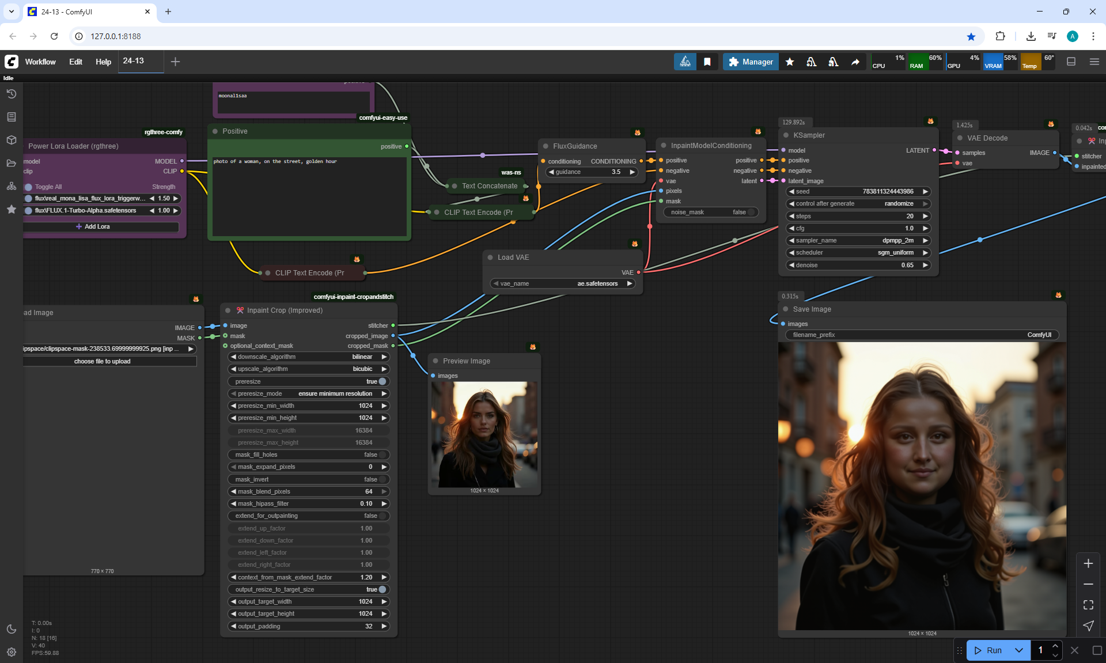Open the node library cube icon

(11, 140)
